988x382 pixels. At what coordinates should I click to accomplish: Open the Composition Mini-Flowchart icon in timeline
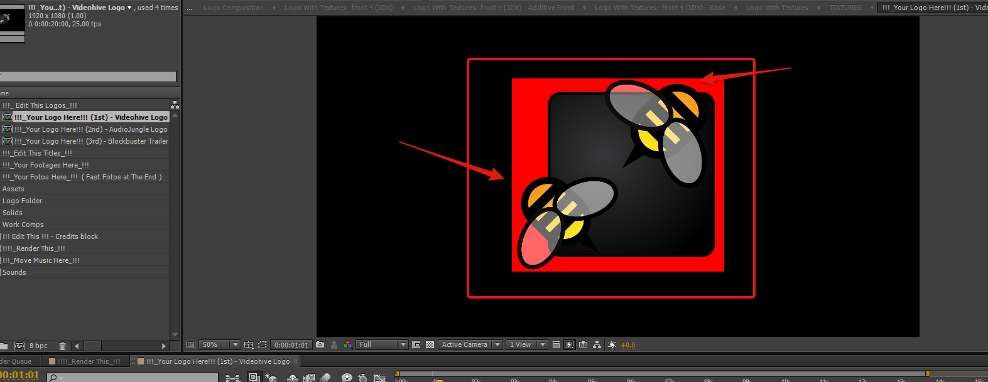point(232,378)
